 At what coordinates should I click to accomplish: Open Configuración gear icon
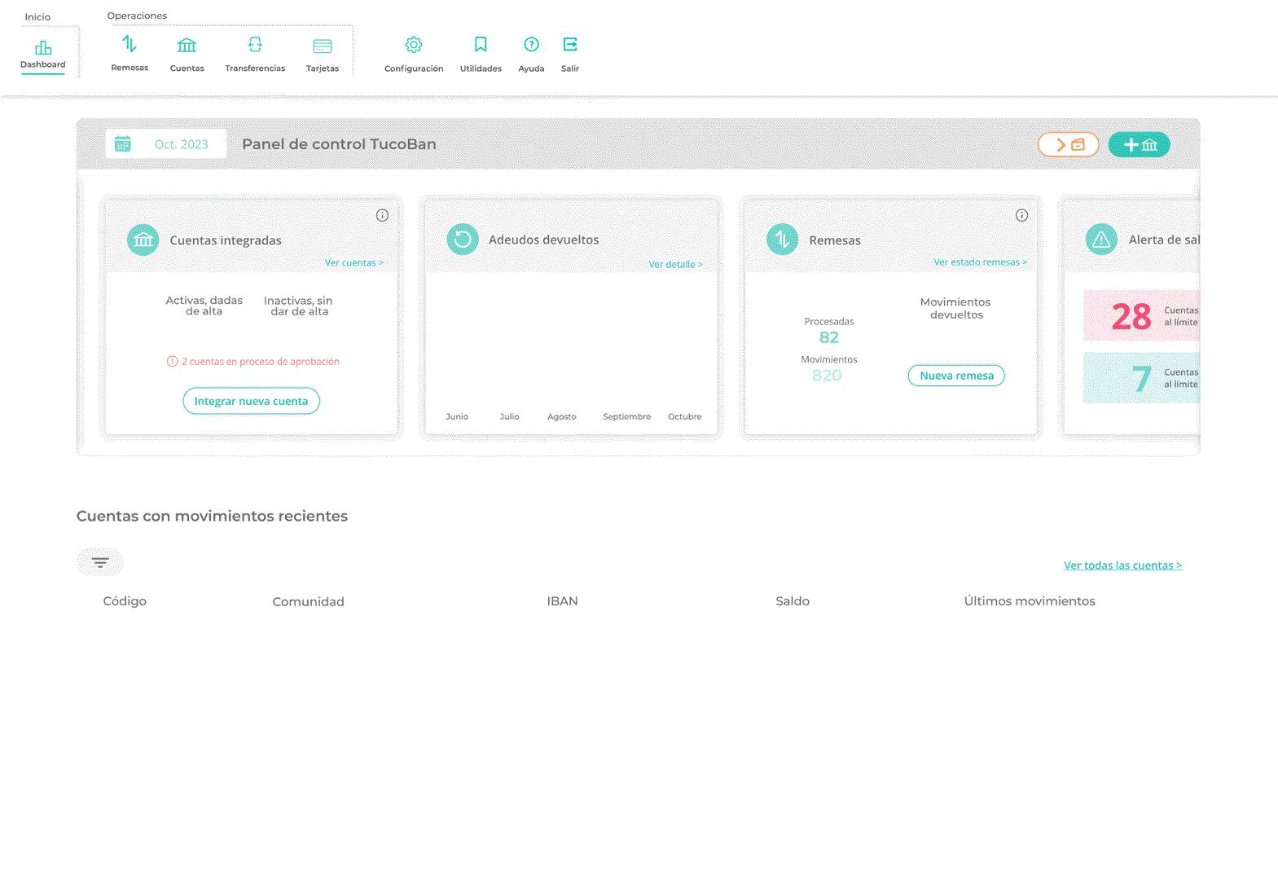click(414, 45)
